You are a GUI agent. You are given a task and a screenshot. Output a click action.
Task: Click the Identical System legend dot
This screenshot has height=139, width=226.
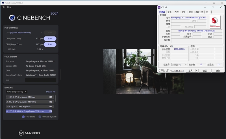pos(40,117)
